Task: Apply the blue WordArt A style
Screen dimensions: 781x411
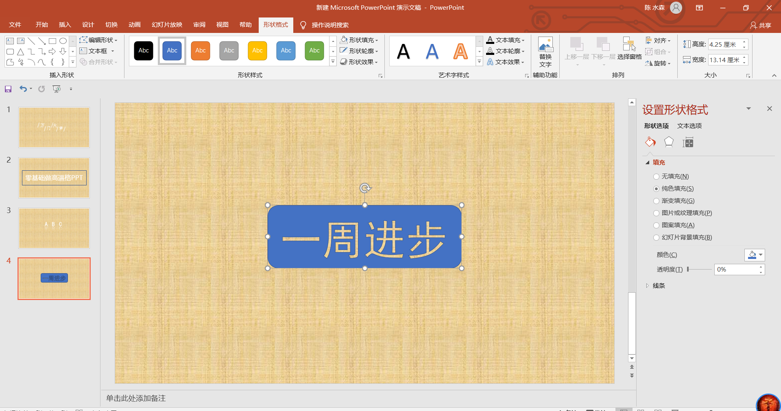Action: [x=432, y=52]
